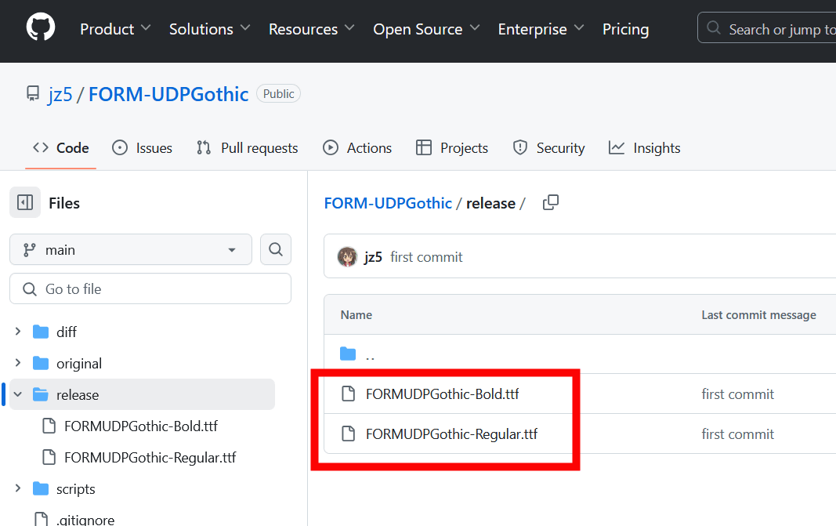This screenshot has height=526, width=836.
Task: Click the Search or jump to field
Action: (767, 27)
